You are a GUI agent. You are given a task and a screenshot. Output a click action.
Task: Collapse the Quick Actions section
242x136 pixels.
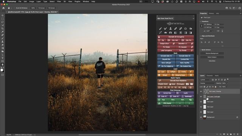[200, 50]
